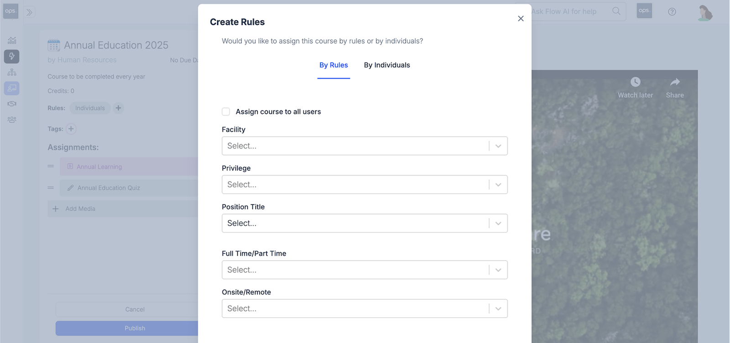Open the Position Title dropdown
Viewport: 730px width, 343px height.
(x=365, y=223)
